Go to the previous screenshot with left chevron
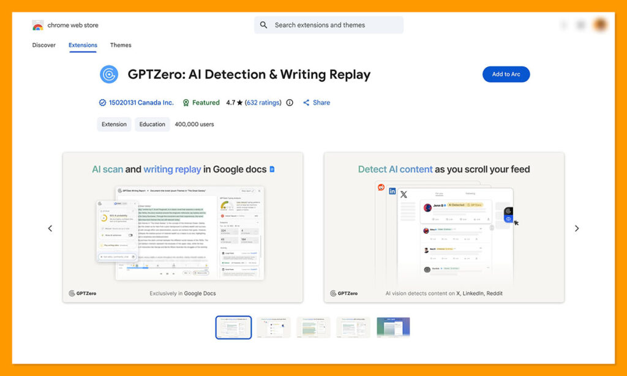This screenshot has width=627, height=376. [50, 228]
